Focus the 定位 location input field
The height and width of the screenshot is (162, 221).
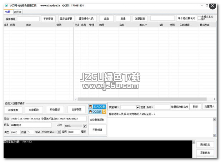[49, 119]
